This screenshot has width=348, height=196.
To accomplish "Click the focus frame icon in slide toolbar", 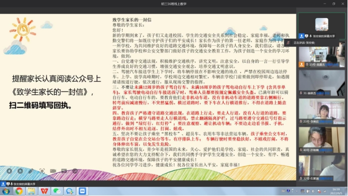I will click(x=42, y=171).
